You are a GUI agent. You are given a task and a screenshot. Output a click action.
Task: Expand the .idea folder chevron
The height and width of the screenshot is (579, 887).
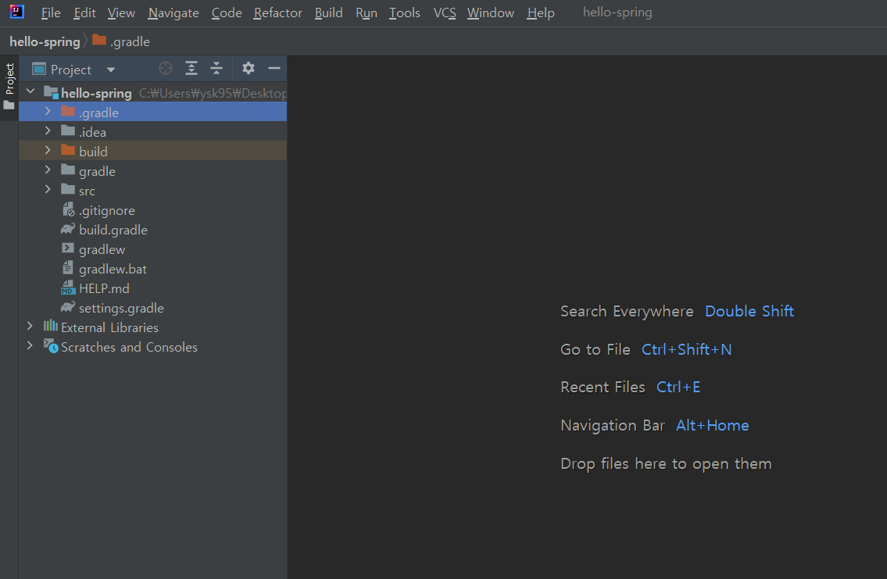[48, 130]
